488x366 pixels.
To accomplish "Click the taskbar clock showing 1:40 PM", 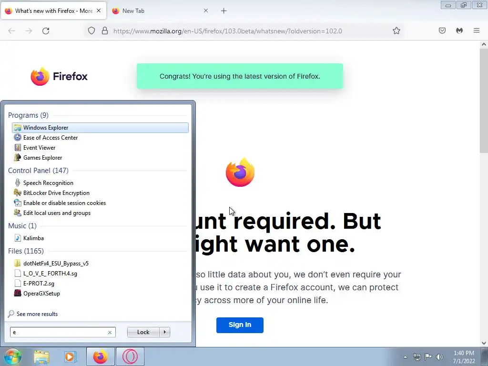I will [x=464, y=357].
